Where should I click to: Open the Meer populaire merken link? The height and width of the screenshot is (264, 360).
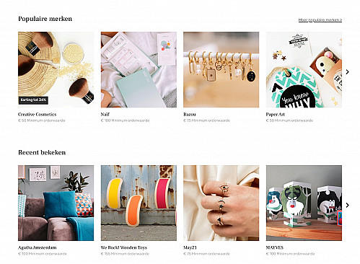pos(320,20)
